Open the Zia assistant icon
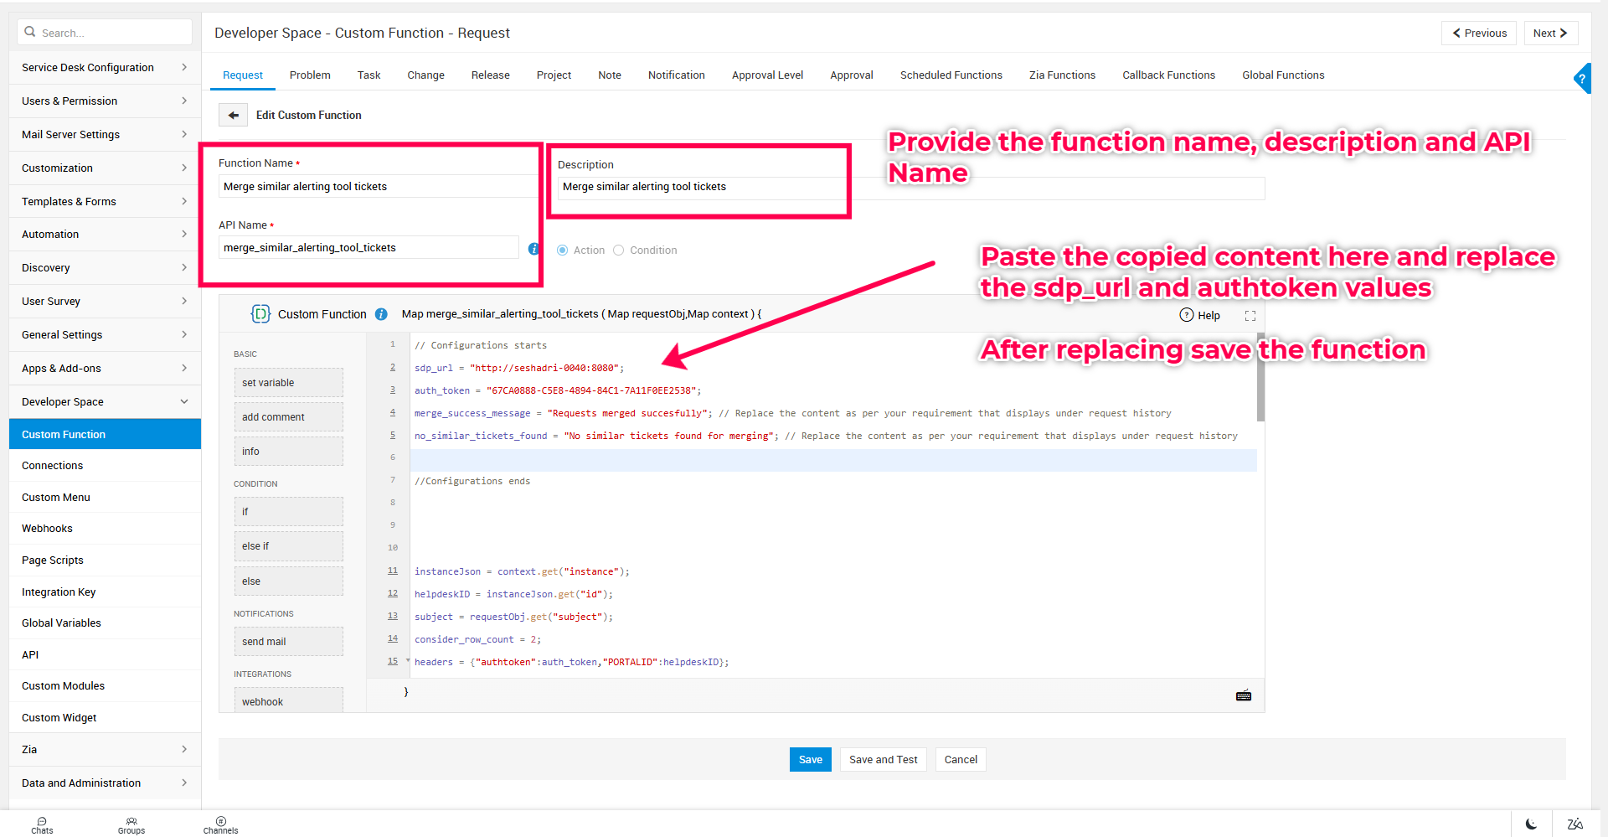1608x837 pixels. [1574, 824]
